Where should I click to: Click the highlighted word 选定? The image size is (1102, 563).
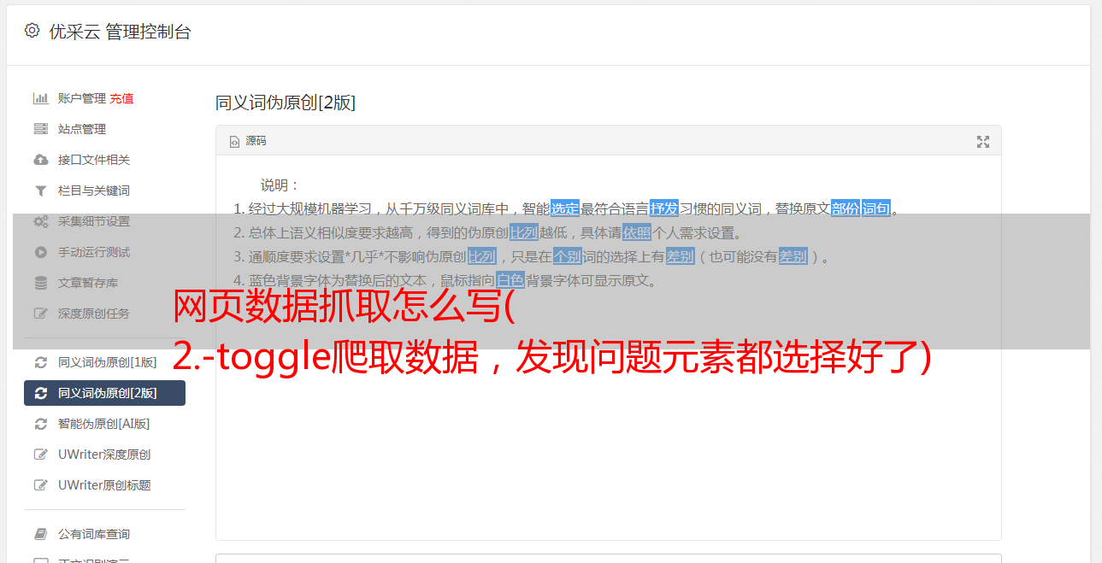pyautogui.click(x=565, y=208)
